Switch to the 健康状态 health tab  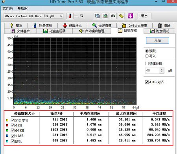[72, 26]
